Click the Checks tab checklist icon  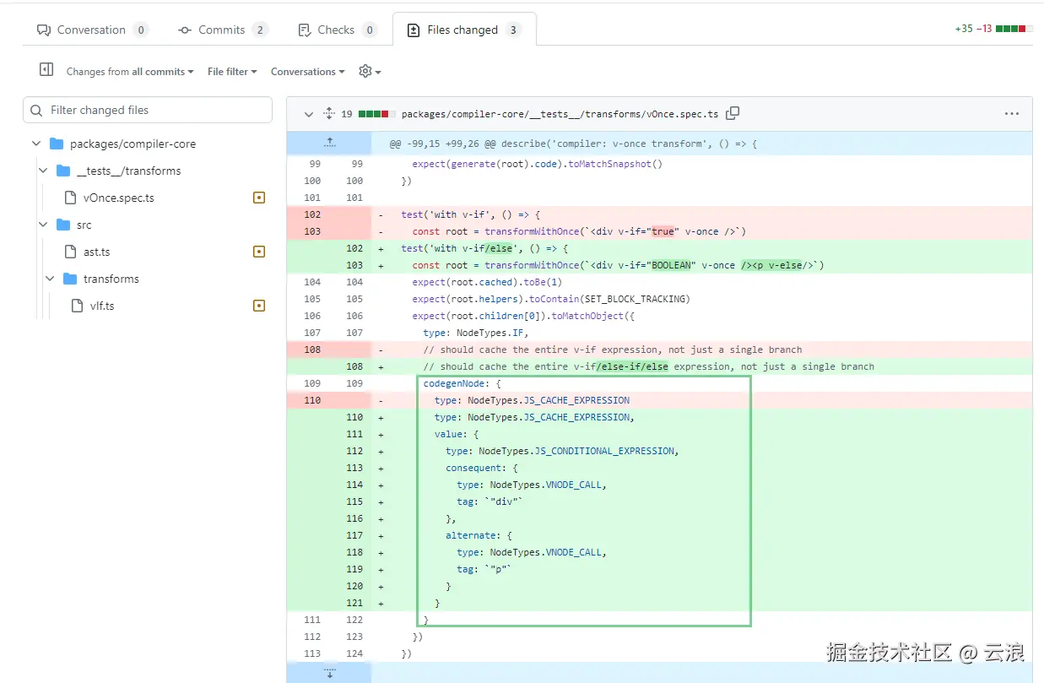[x=305, y=30]
